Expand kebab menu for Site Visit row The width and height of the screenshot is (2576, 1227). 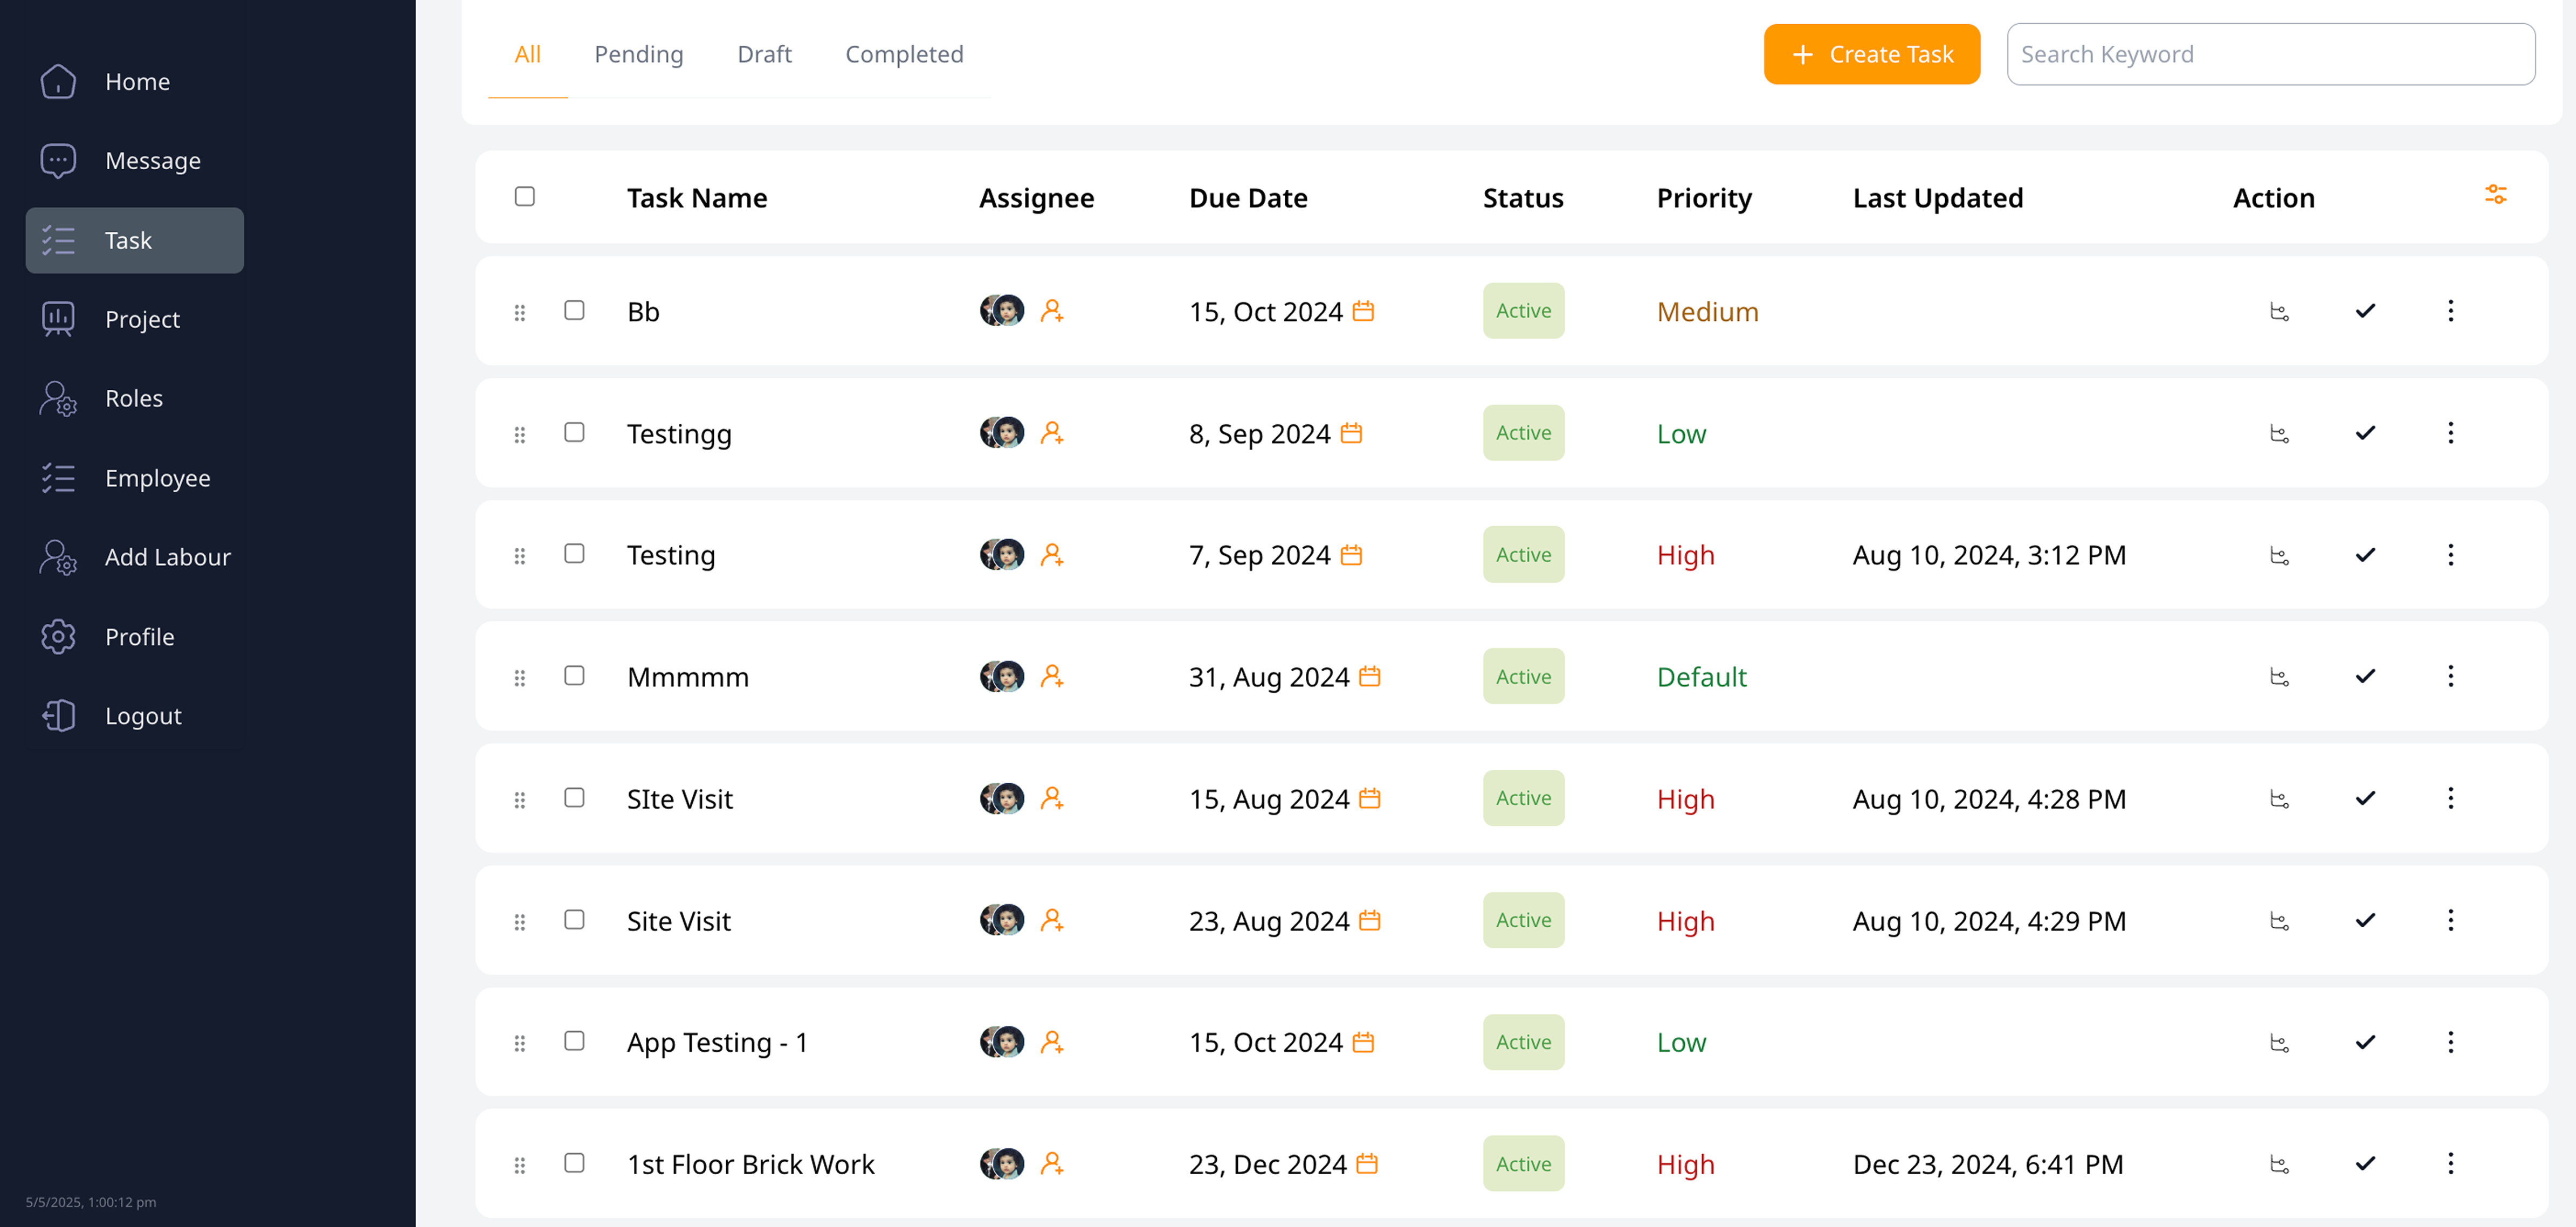[2450, 920]
